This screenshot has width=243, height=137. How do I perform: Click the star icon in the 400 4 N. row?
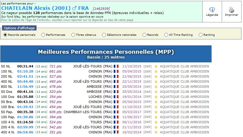click(156, 132)
